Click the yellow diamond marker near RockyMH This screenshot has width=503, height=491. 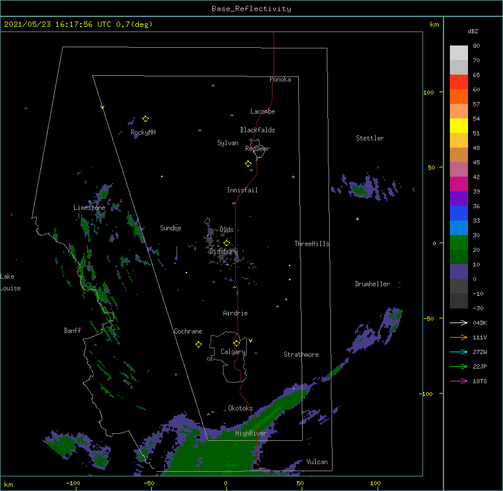(146, 119)
